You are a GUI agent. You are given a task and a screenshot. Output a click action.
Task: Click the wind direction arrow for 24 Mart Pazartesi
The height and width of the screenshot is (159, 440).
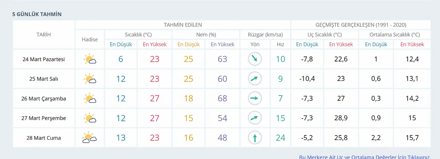pos(255,59)
